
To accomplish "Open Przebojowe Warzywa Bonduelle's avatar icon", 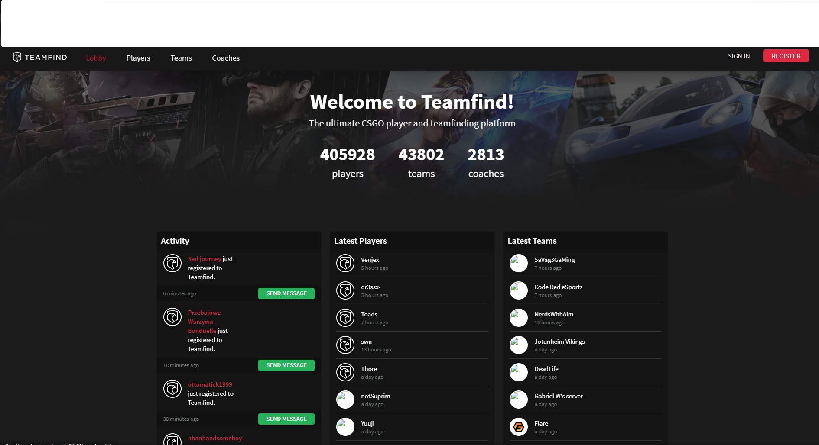I will coord(172,317).
